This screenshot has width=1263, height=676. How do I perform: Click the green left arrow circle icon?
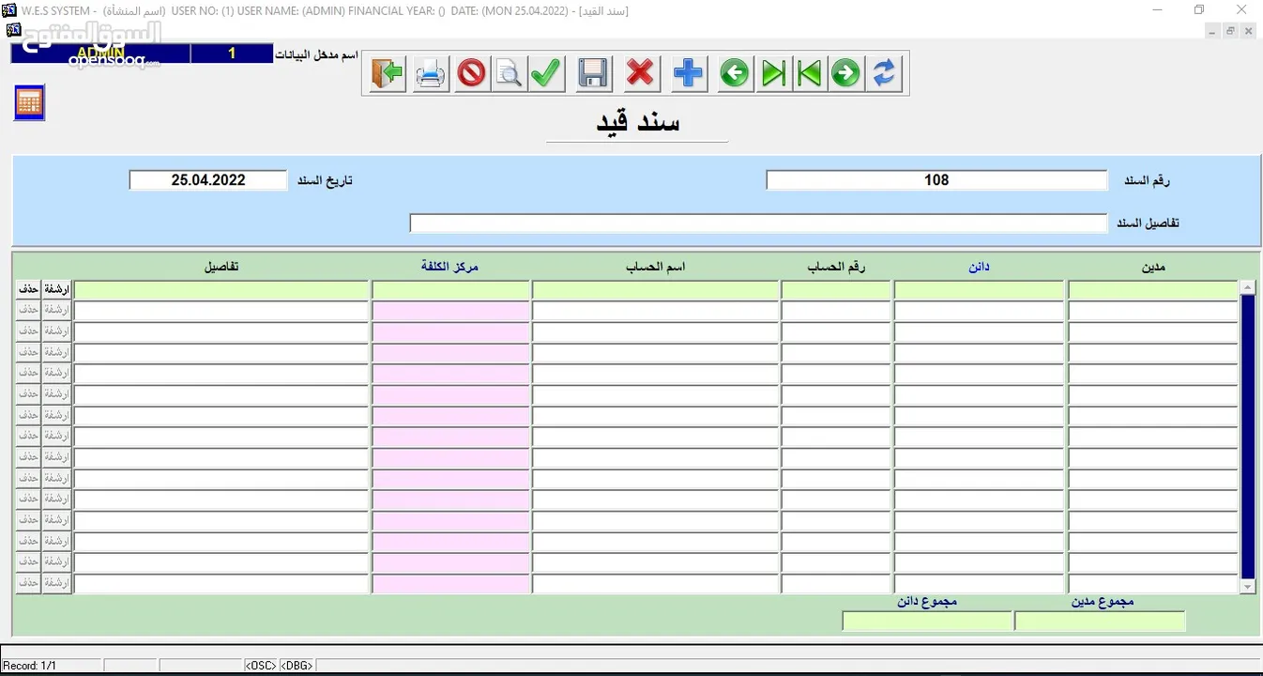[x=735, y=73]
